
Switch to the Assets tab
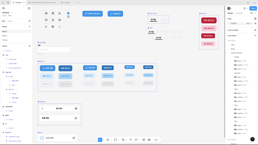10,21
